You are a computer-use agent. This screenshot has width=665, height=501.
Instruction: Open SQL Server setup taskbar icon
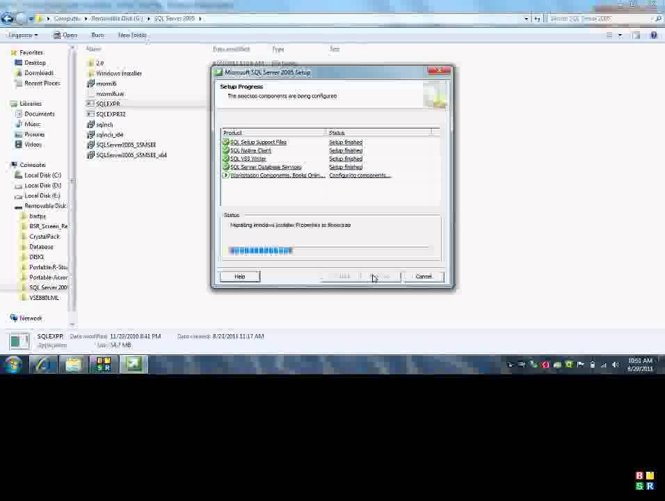[134, 365]
